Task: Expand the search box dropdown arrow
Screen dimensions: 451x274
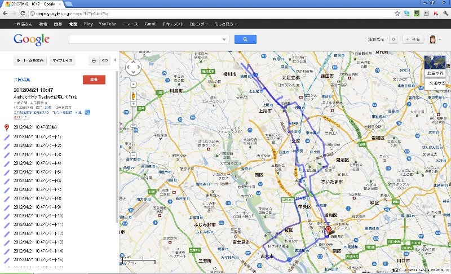Action: [x=224, y=39]
